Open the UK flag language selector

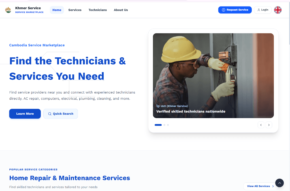click(x=278, y=10)
